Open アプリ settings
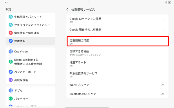 [x=30, y=90]
